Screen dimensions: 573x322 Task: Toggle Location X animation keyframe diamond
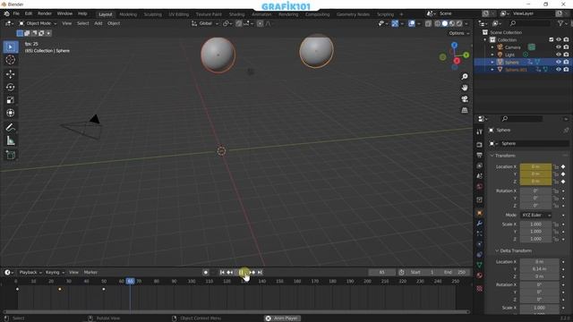(563, 167)
